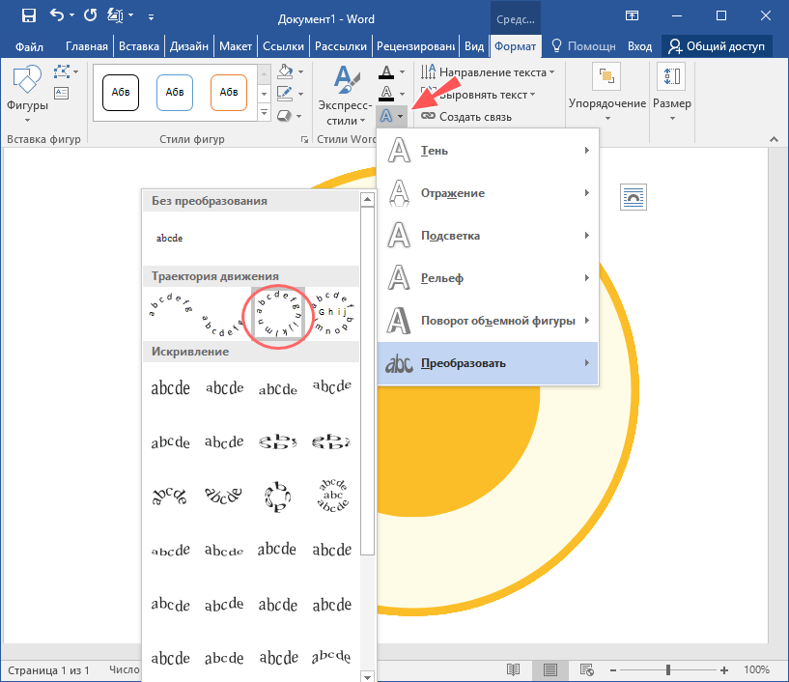Insert a text box from the ribbon icon
Image resolution: width=789 pixels, height=682 pixels.
tap(62, 93)
